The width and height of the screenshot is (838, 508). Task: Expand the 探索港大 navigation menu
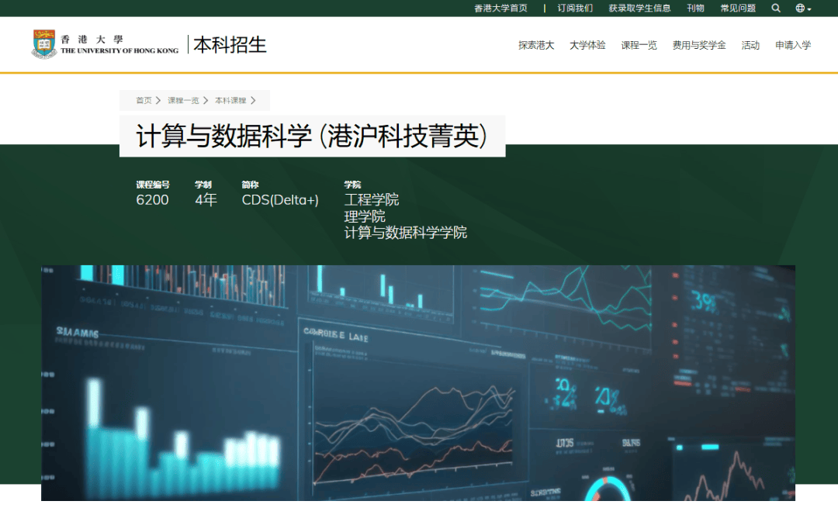(535, 45)
